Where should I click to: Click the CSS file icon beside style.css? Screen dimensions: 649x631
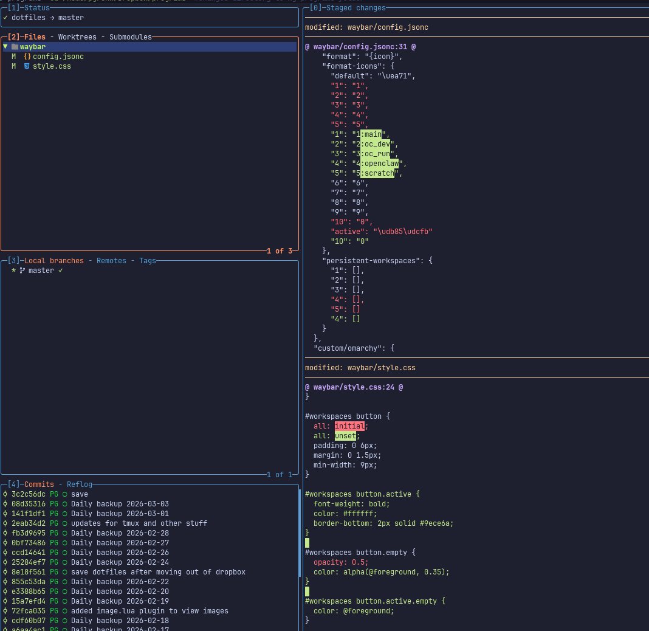(x=27, y=66)
